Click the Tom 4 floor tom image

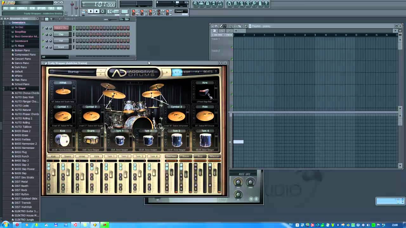[205, 140]
